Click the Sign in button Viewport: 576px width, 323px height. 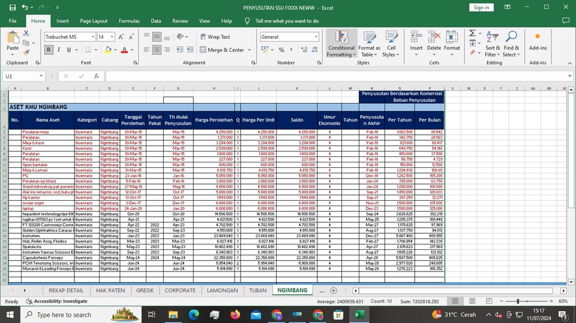[481, 7]
